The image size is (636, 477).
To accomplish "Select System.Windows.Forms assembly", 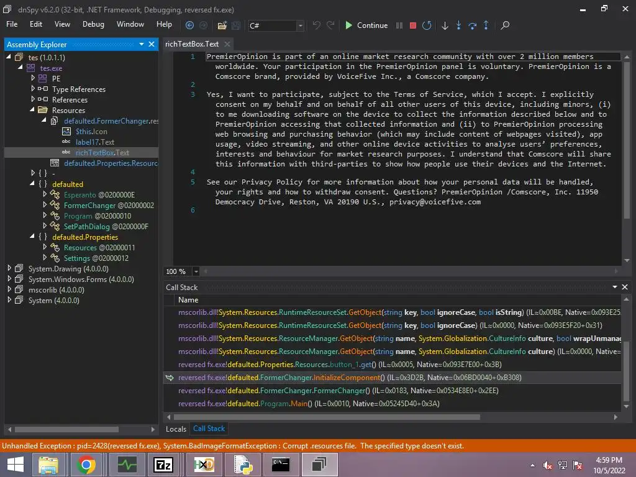I will pos(81,279).
